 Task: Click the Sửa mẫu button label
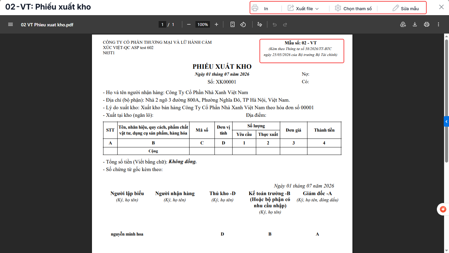point(410,9)
